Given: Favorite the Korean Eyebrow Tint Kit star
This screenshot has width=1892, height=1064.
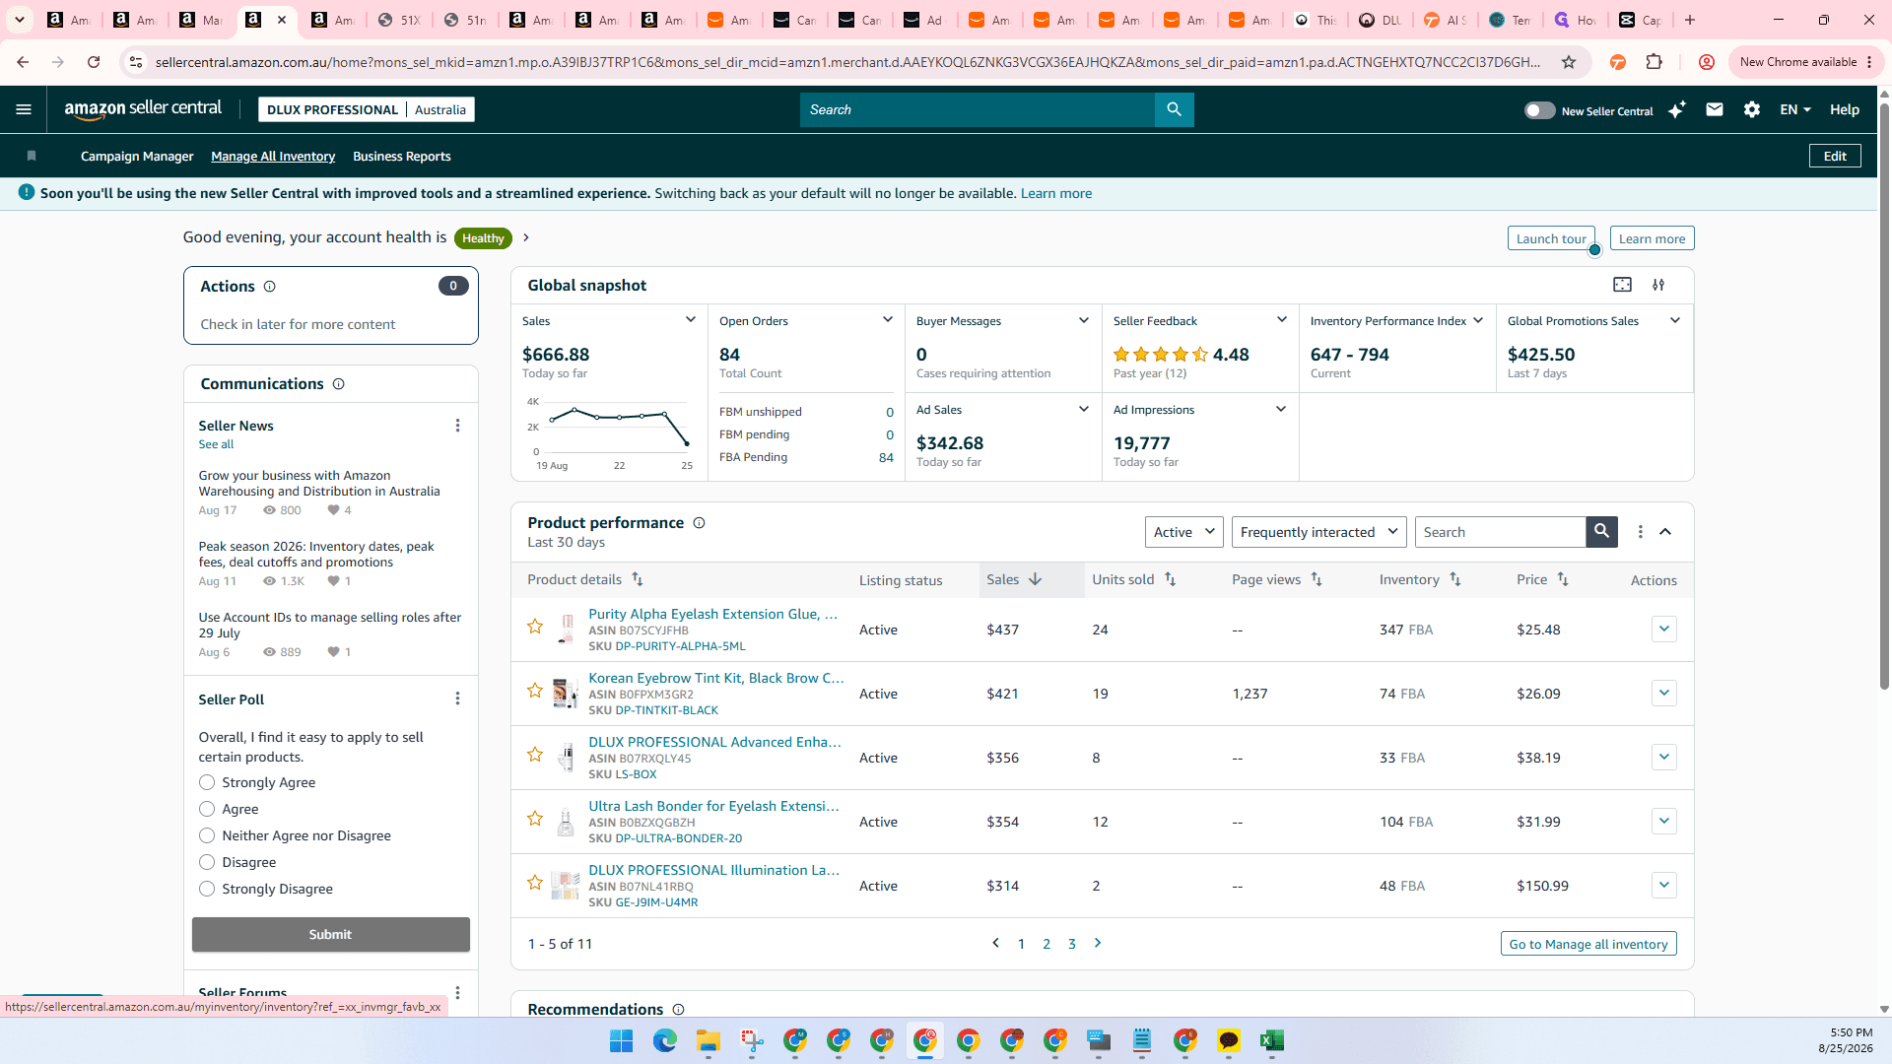Looking at the screenshot, I should tap(535, 691).
